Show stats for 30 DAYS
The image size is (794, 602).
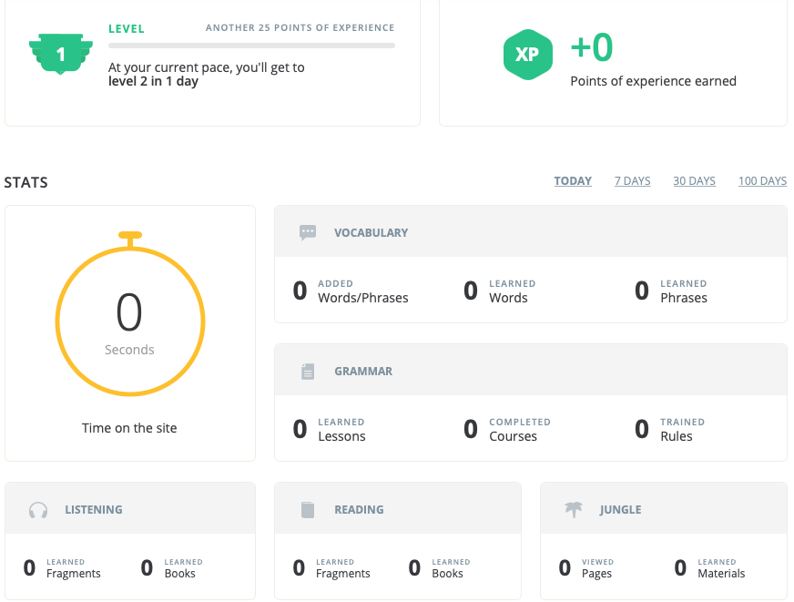[x=694, y=181]
